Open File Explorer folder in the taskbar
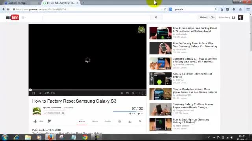The width and height of the screenshot is (252, 141). tap(28, 137)
